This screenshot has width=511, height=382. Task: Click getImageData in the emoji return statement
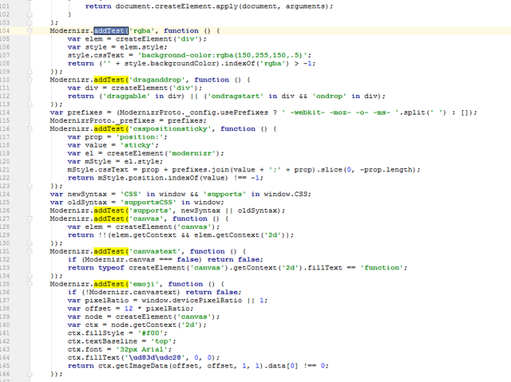click(x=142, y=366)
